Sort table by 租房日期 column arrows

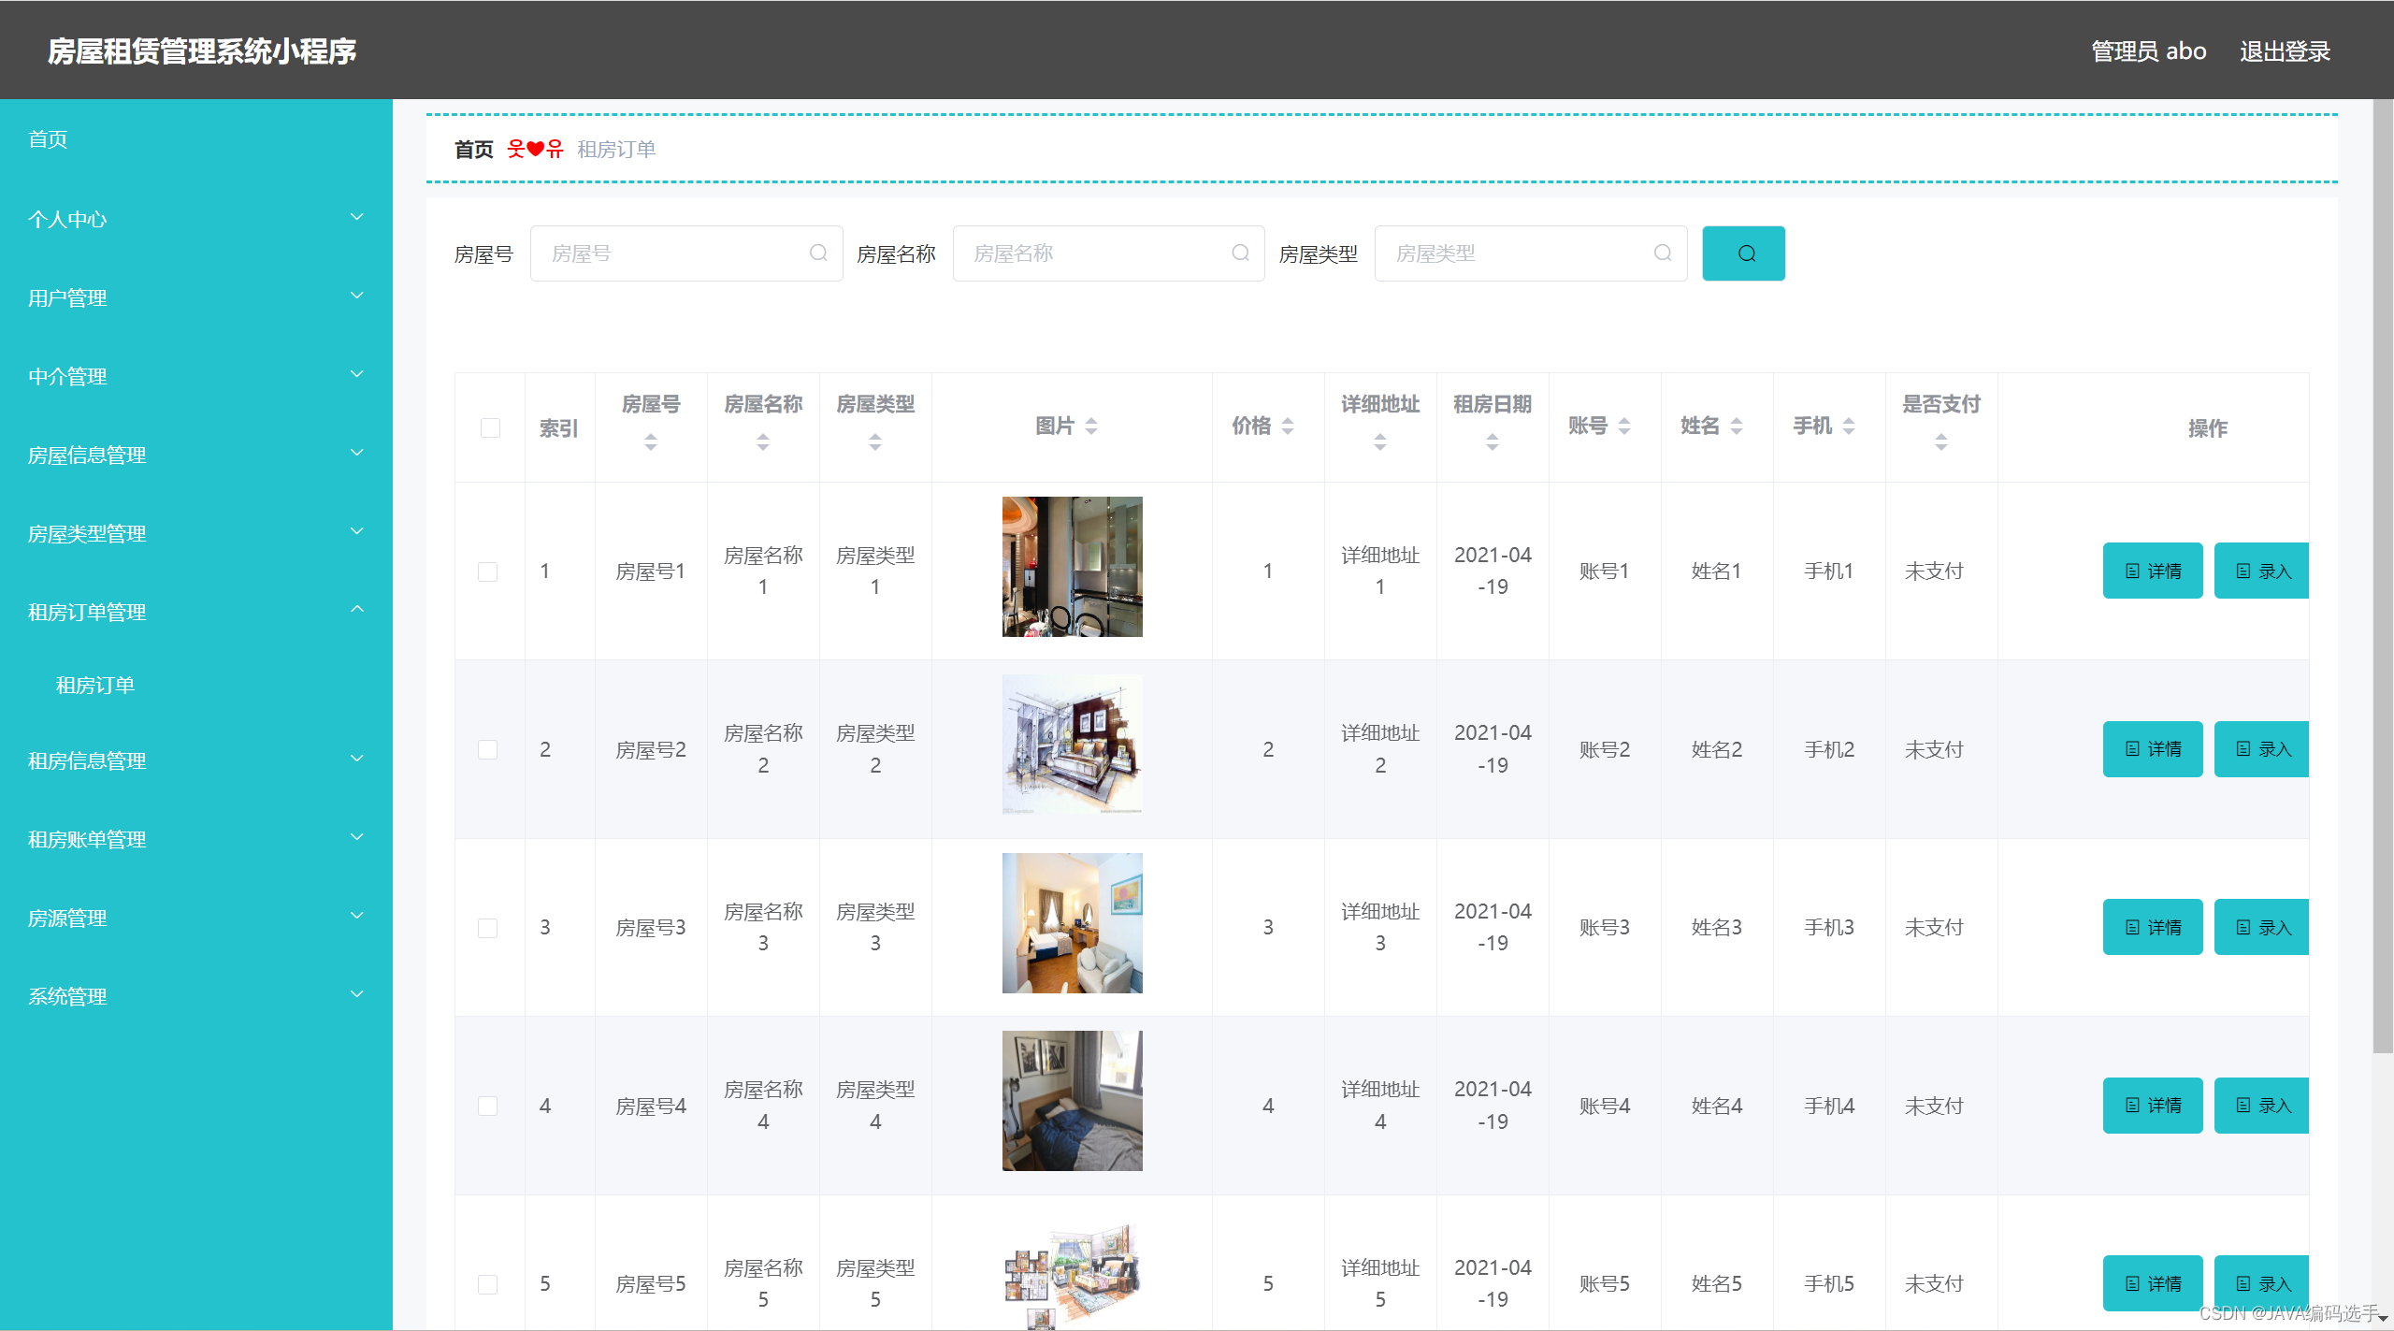pyautogui.click(x=1493, y=442)
